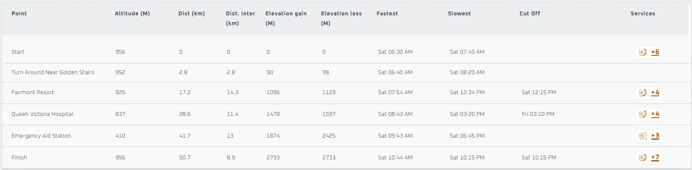Click the Services column header
The width and height of the screenshot is (692, 170).
point(643,14)
